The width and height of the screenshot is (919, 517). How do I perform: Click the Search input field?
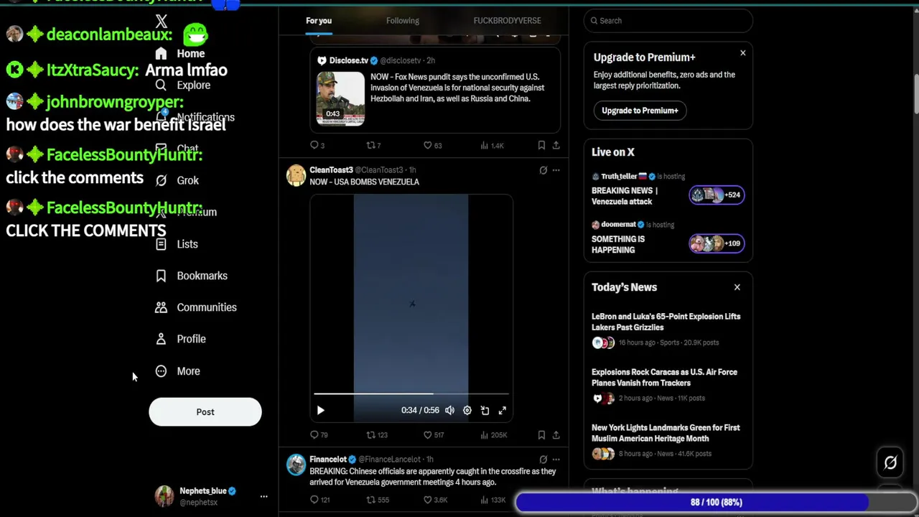pos(668,21)
